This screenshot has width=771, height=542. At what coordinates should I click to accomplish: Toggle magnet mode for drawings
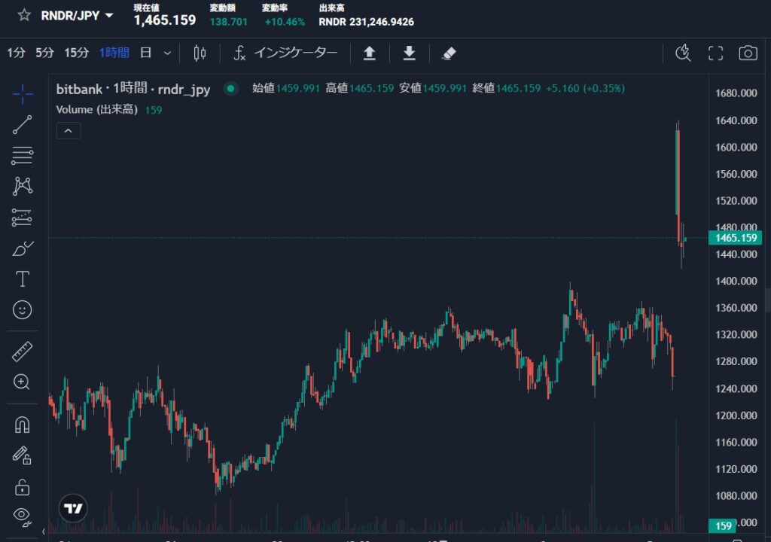coord(23,424)
